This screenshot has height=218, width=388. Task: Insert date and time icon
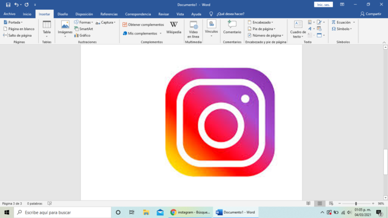point(319,29)
